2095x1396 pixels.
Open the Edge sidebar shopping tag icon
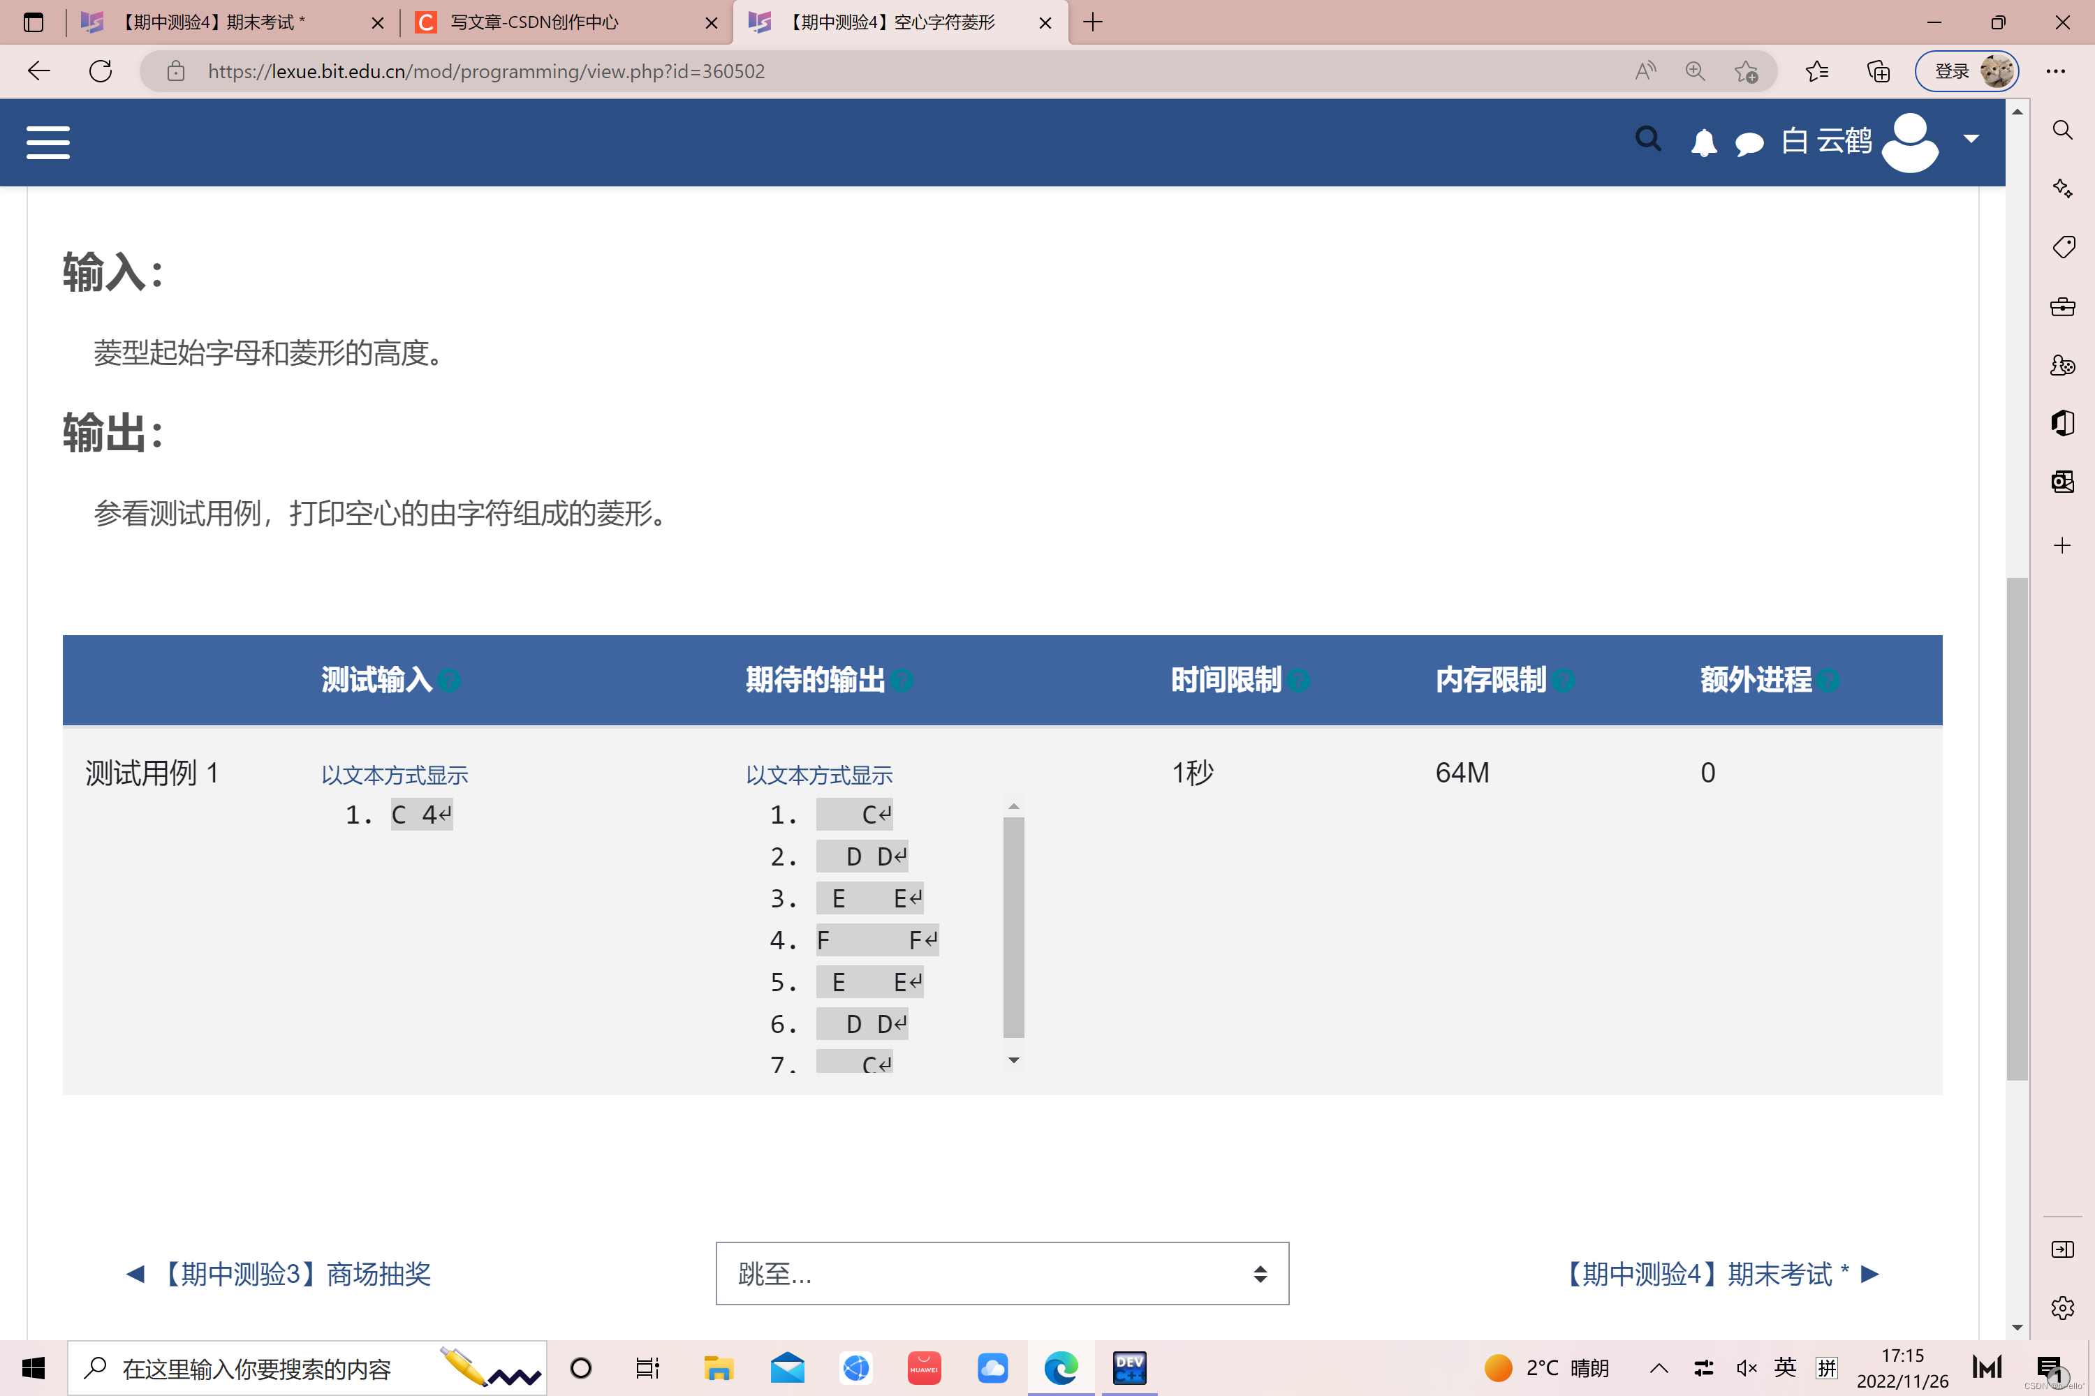pos(2063,246)
